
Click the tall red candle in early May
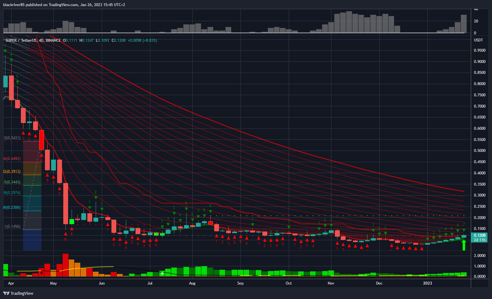point(66,204)
